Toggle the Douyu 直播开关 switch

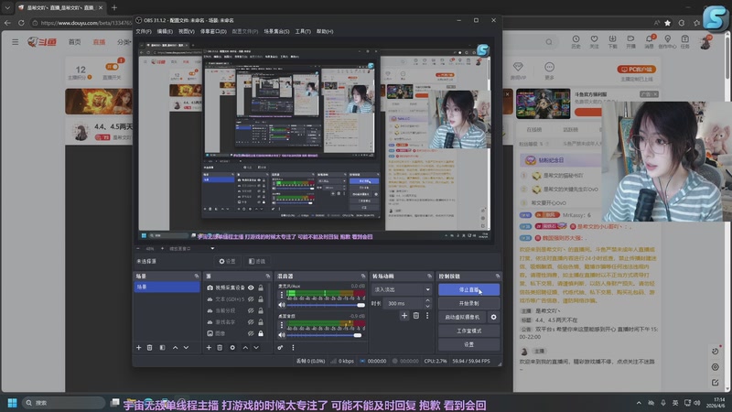pos(112,67)
